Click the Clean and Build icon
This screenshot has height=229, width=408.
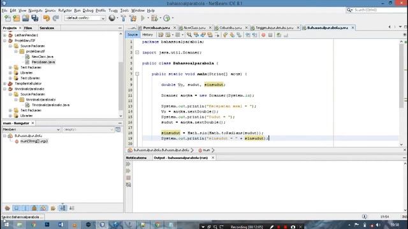coord(133,18)
